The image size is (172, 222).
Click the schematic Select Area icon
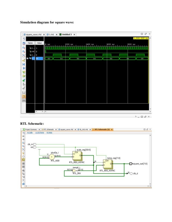point(23,153)
